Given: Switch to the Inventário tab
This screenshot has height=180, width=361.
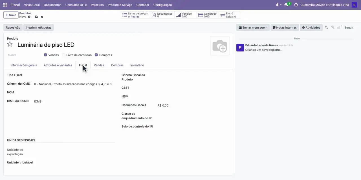Looking at the screenshot, I should (x=137, y=65).
